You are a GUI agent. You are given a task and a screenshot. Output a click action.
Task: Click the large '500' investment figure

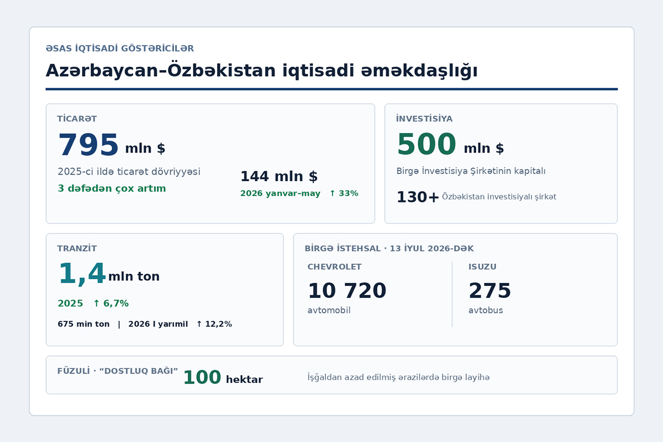[427, 145]
